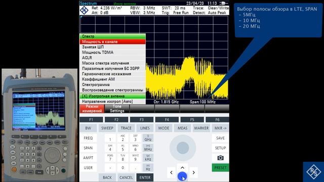
Task: Click the camera screenshot icon
Action: (x=220, y=158)
